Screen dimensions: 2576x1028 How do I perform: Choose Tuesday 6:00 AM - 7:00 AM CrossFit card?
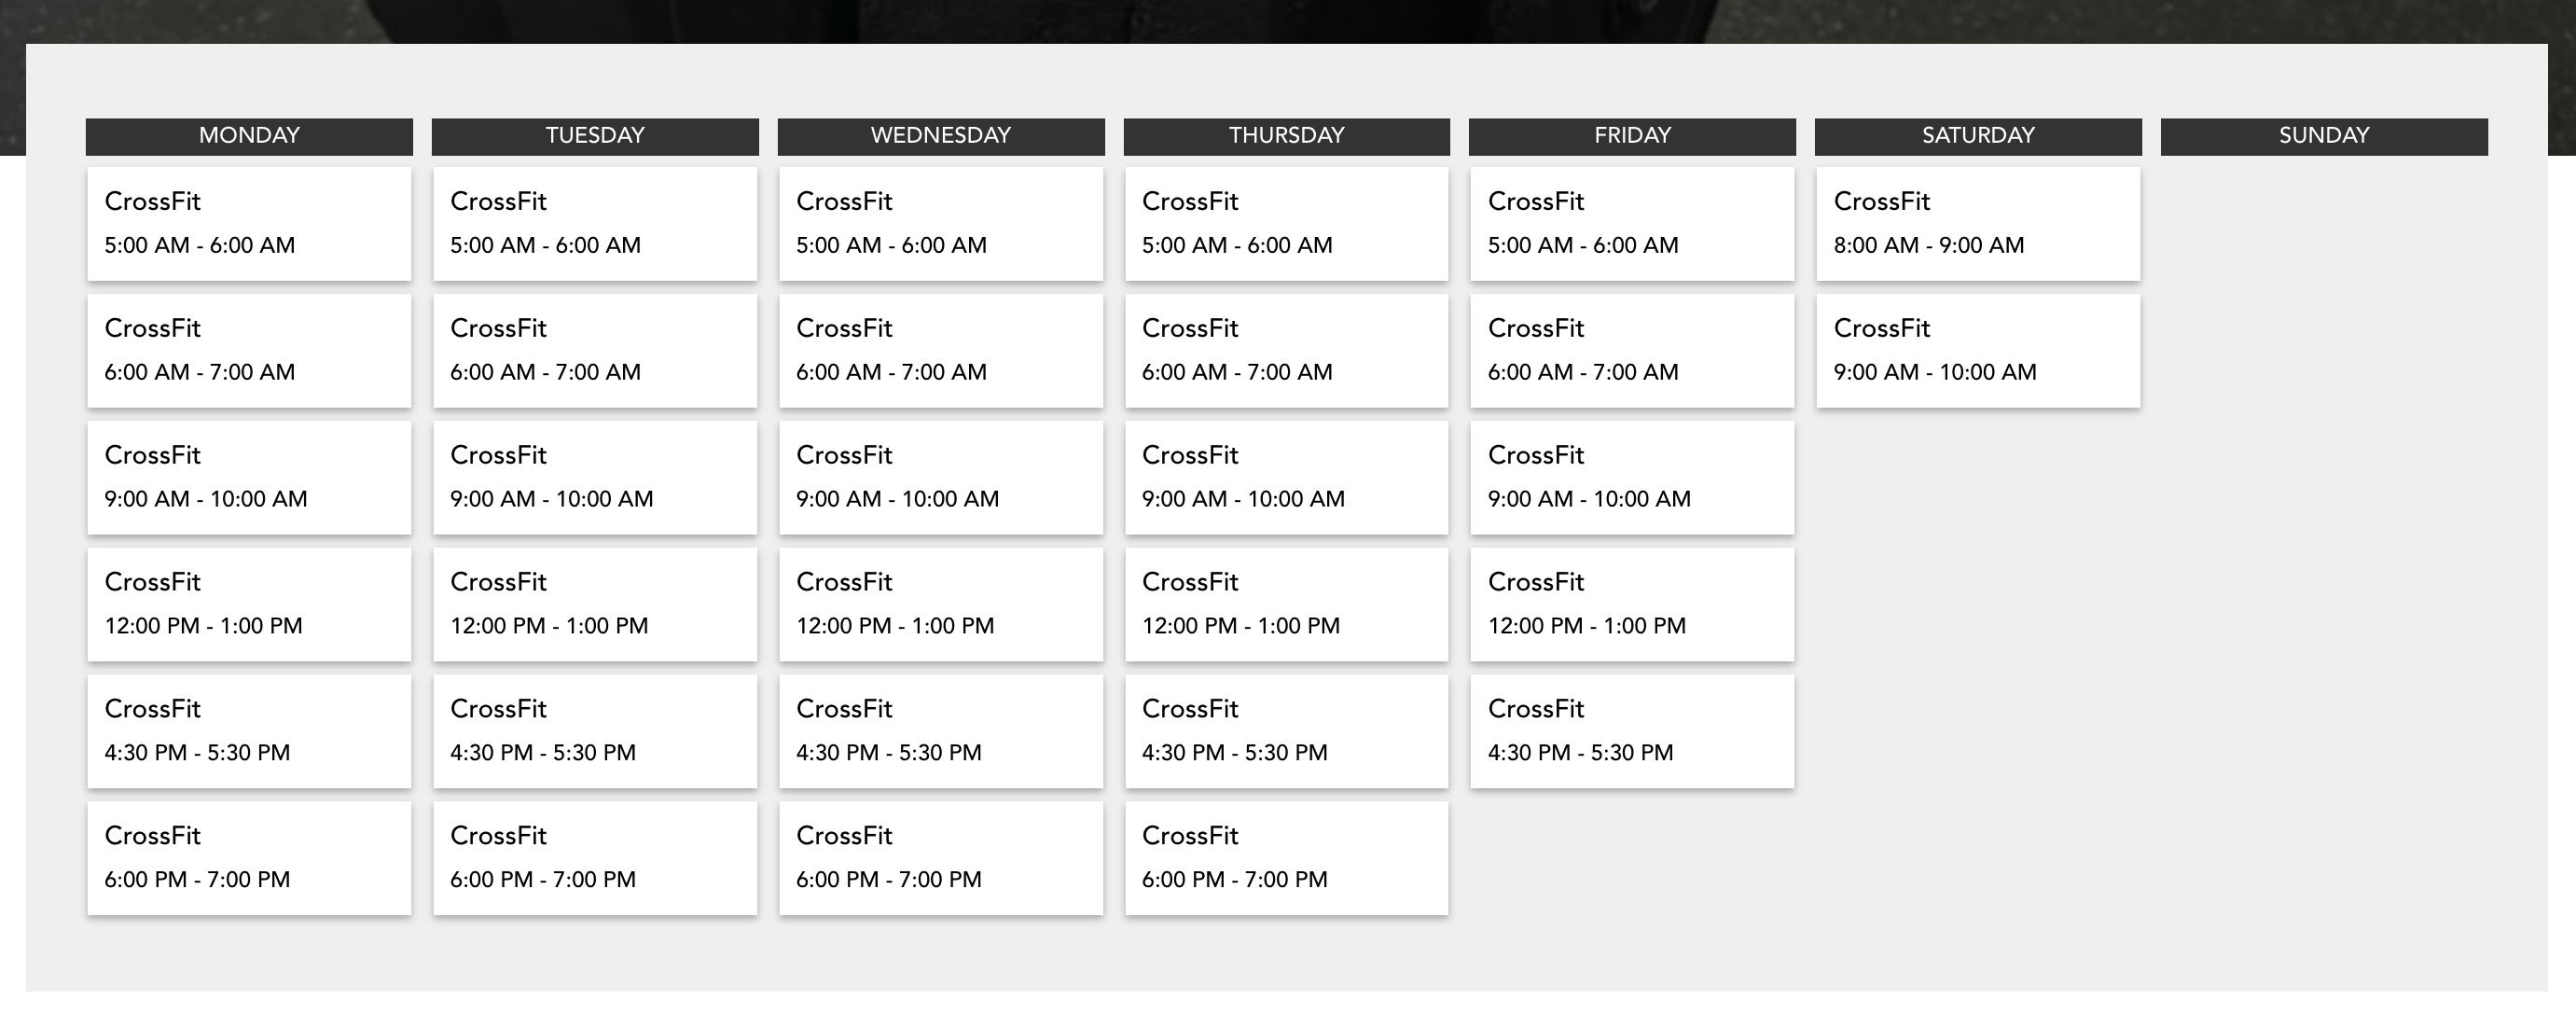click(595, 351)
